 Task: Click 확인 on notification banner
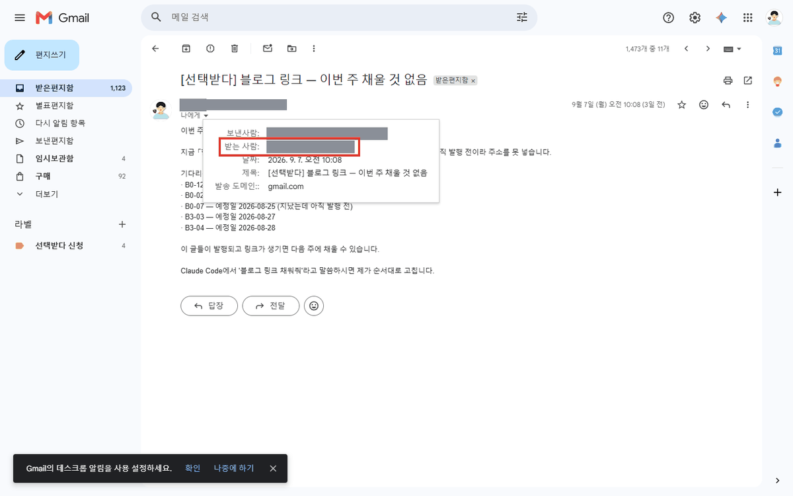(x=192, y=468)
